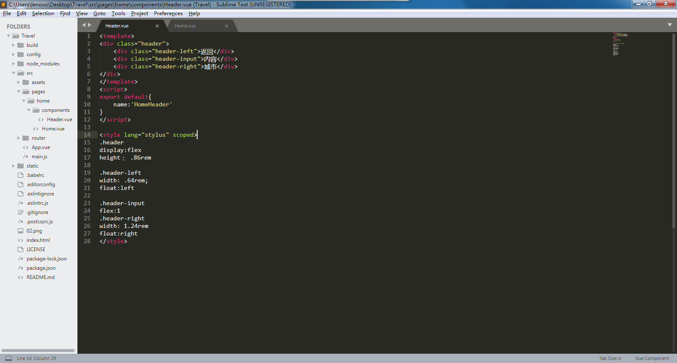Open the Preferences menu

pos(168,14)
